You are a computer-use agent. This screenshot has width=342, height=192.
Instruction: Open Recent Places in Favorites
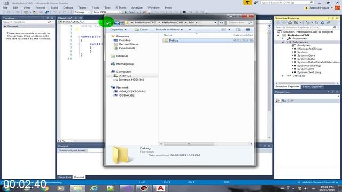pyautogui.click(x=128, y=44)
